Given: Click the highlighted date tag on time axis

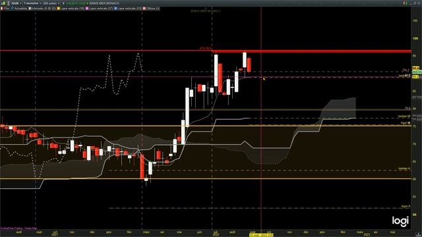Looking at the screenshot, I should 261,235.
